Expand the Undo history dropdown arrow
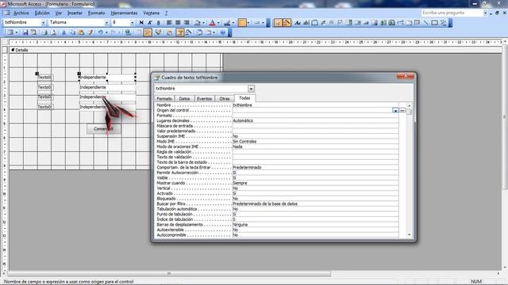This screenshot has width=508, height=285. coord(106,32)
